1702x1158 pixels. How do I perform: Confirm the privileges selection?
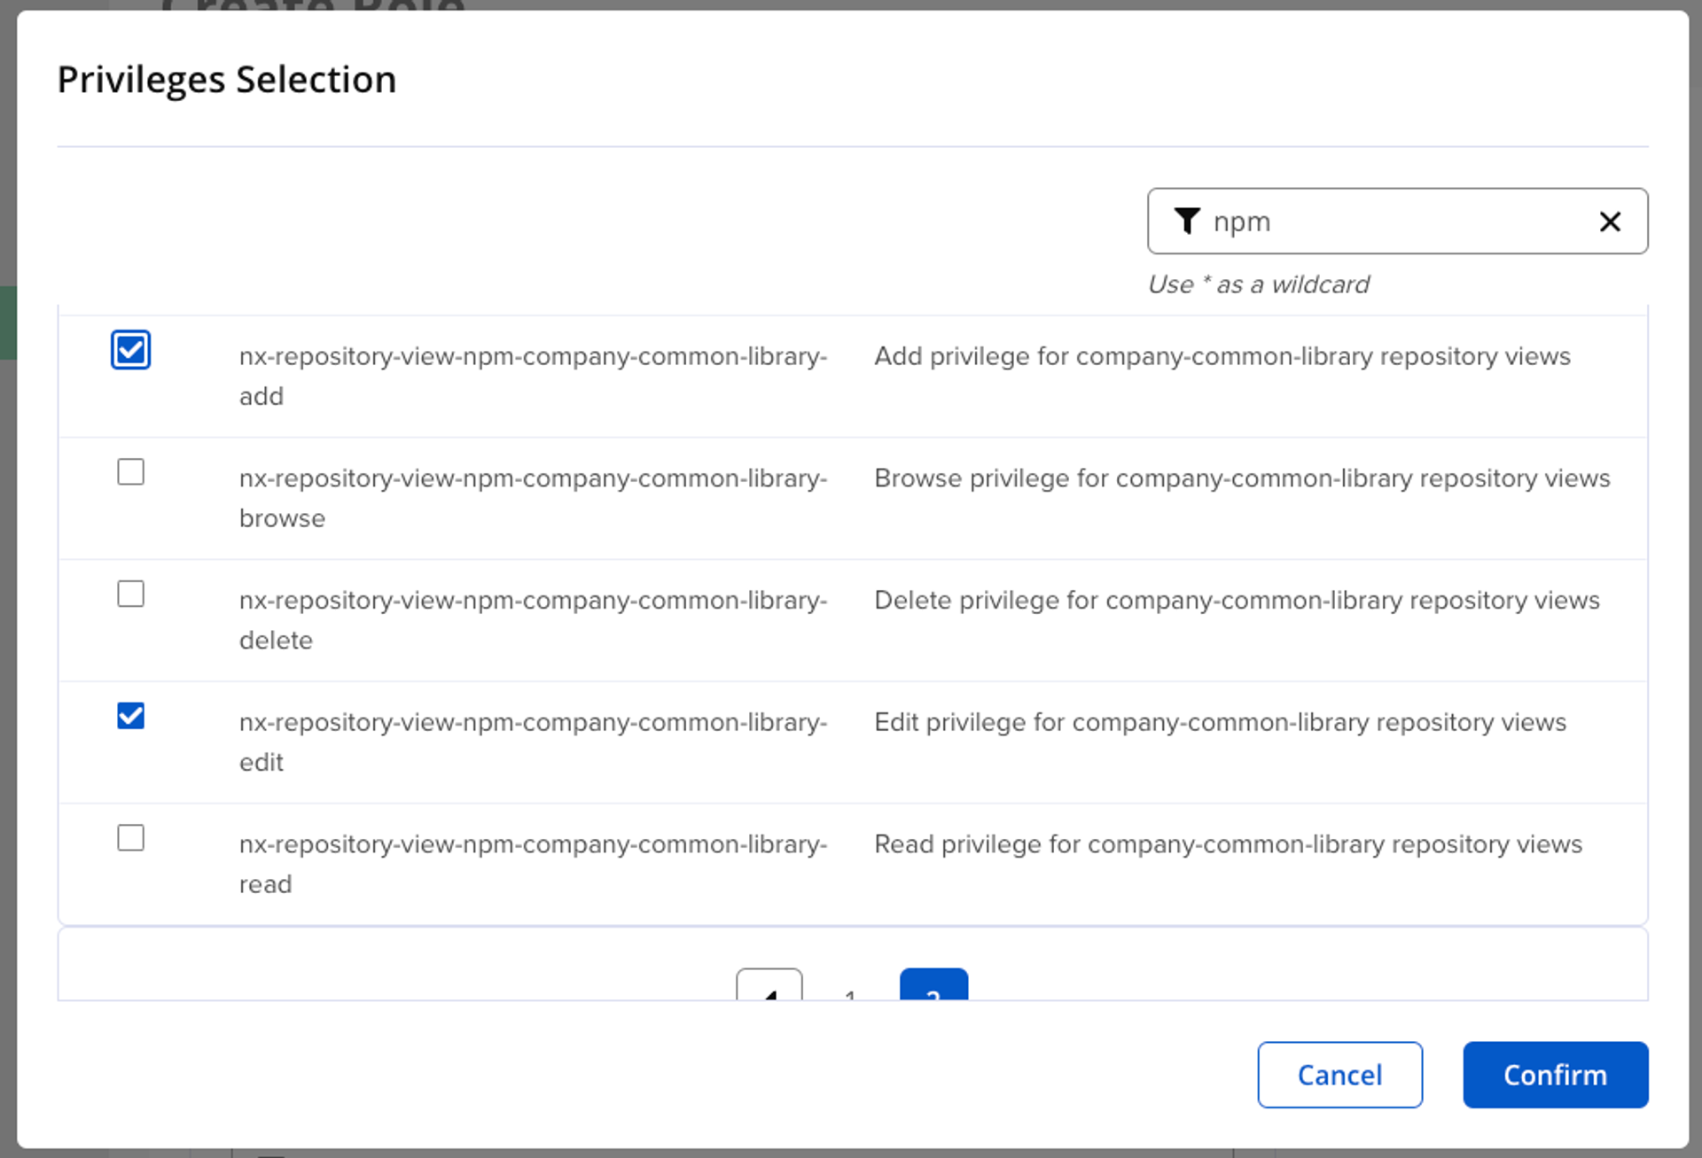click(x=1554, y=1075)
